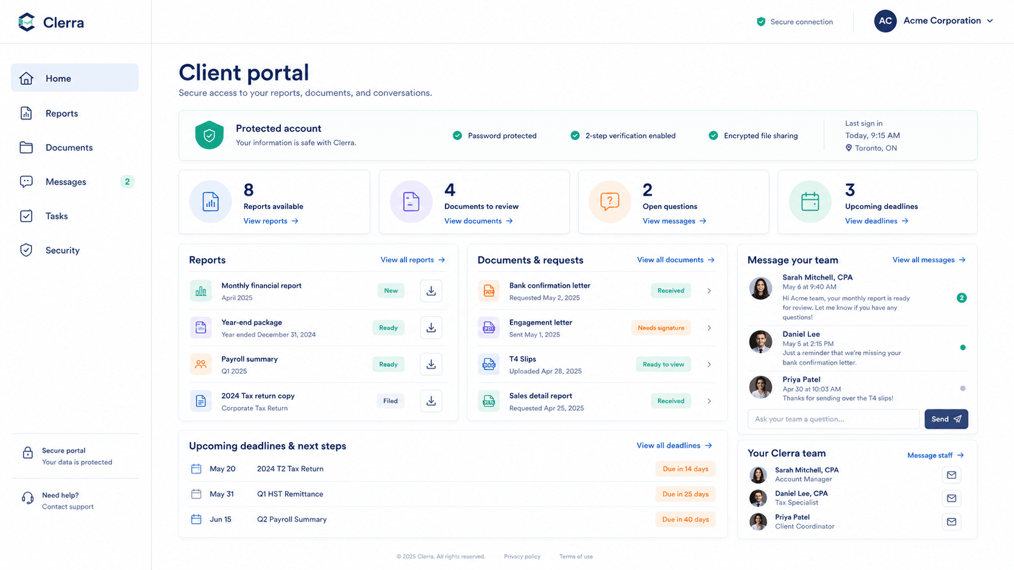
Task: Click the Reports available chart icon
Action: pyautogui.click(x=210, y=202)
